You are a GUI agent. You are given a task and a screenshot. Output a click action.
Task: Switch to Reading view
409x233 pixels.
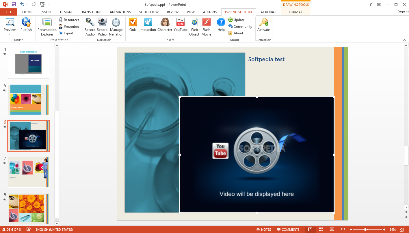(332, 230)
